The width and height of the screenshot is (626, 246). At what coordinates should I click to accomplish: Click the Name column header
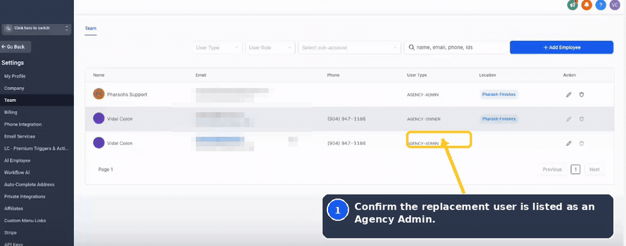[99, 75]
